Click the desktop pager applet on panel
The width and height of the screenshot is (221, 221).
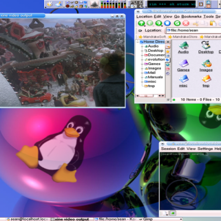pos(136,4)
